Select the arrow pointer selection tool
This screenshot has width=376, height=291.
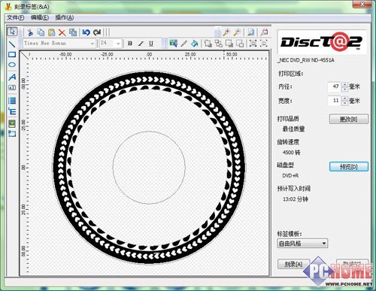12,32
